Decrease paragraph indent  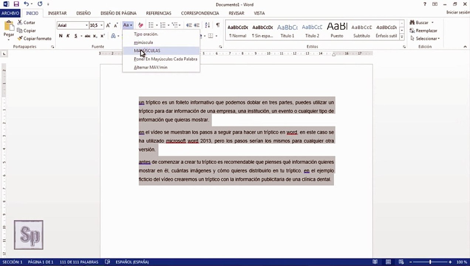coord(189,25)
